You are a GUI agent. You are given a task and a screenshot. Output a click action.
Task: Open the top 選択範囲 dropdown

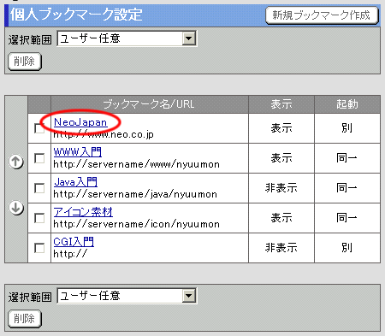(127, 38)
